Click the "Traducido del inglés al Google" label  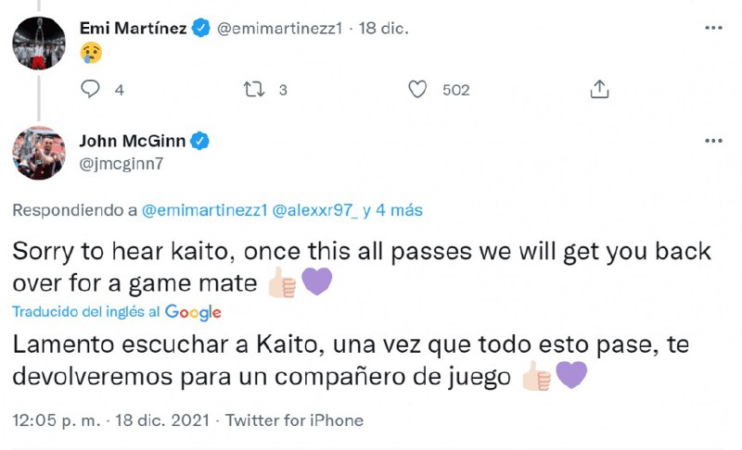(x=117, y=312)
